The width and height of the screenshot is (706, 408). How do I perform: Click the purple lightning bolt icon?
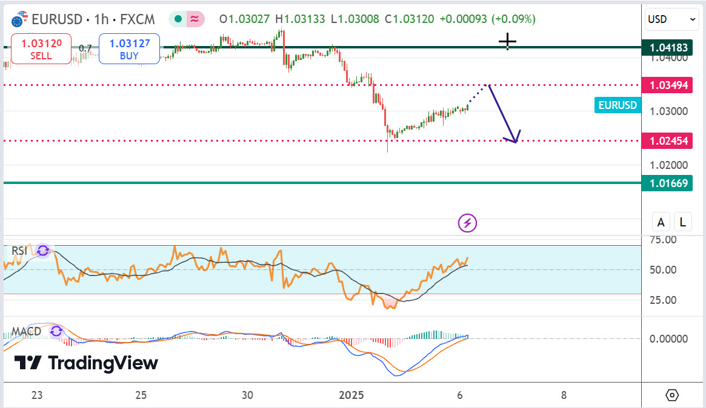(467, 223)
